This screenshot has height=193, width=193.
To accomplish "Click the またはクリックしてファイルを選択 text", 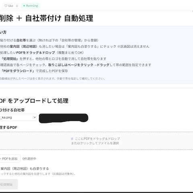I will point(95,143).
